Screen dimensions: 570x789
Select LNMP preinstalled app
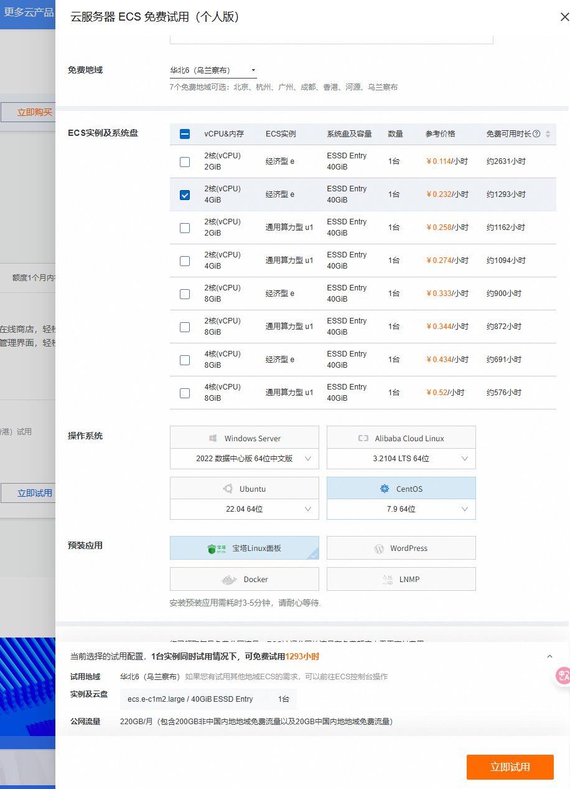401,579
